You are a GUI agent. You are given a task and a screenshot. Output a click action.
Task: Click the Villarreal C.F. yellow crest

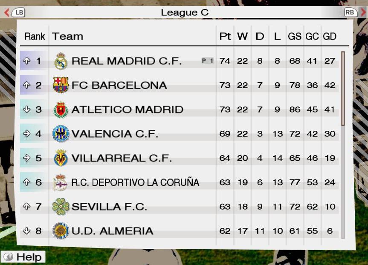(x=61, y=158)
